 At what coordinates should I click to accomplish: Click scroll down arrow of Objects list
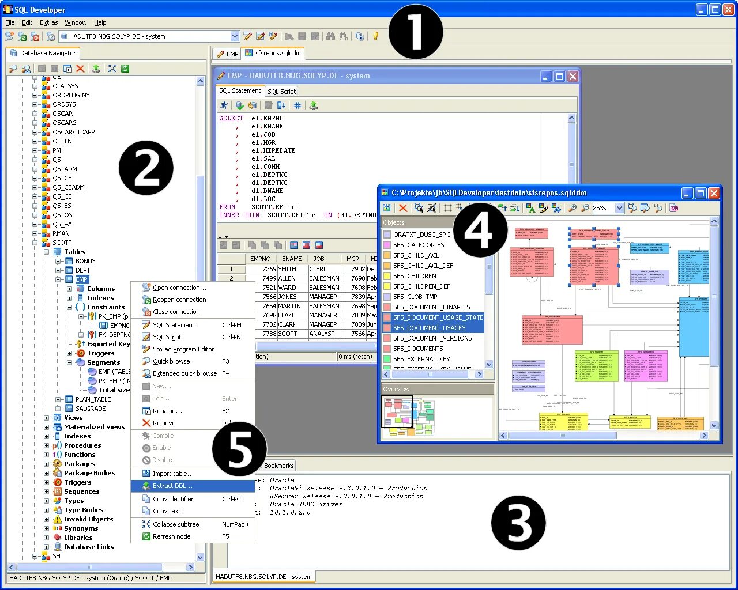pyautogui.click(x=490, y=364)
